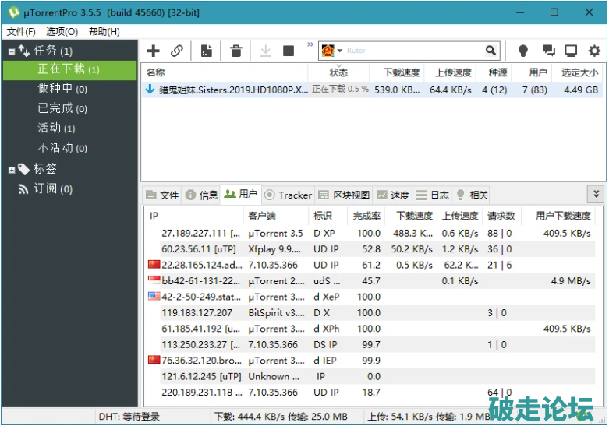Expand the 标签 tree node
The width and height of the screenshot is (609, 426).
coord(12,169)
